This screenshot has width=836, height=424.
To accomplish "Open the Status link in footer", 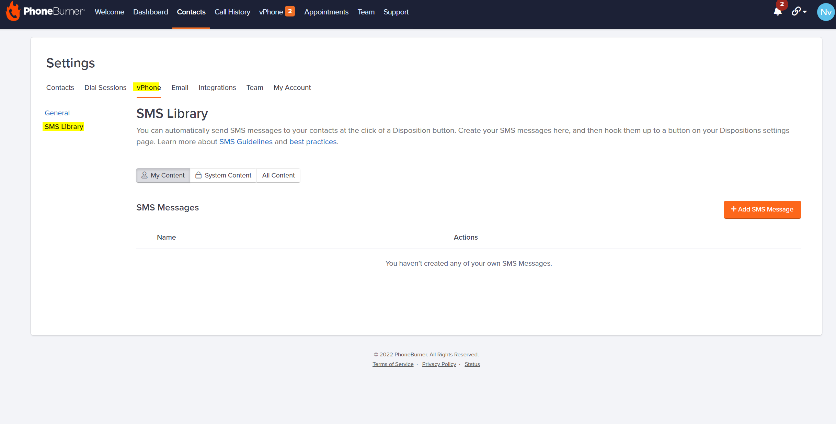I will (472, 364).
